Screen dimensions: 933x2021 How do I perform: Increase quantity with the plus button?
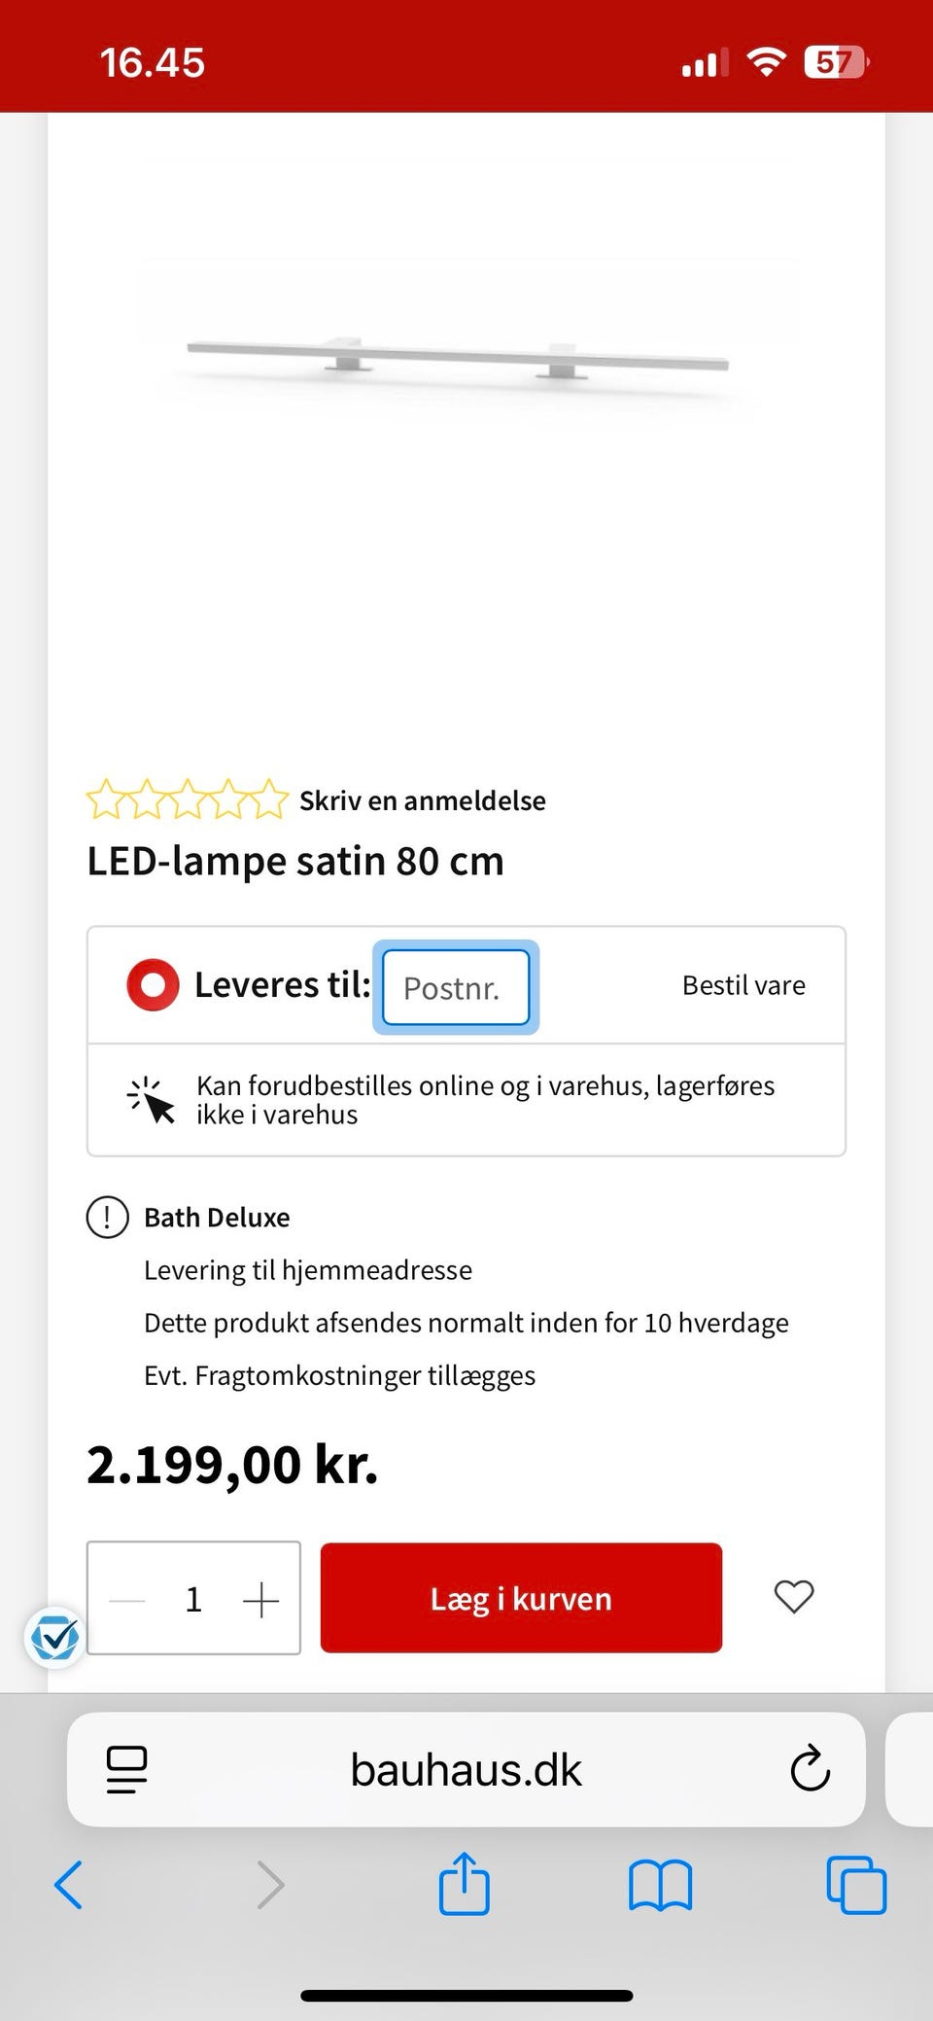coord(260,1599)
